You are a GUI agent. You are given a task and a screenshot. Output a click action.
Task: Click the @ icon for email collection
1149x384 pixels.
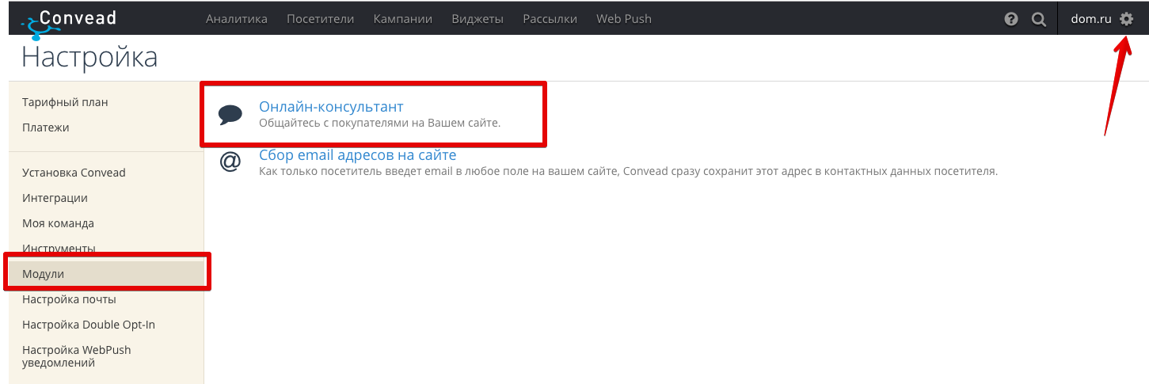click(x=230, y=162)
